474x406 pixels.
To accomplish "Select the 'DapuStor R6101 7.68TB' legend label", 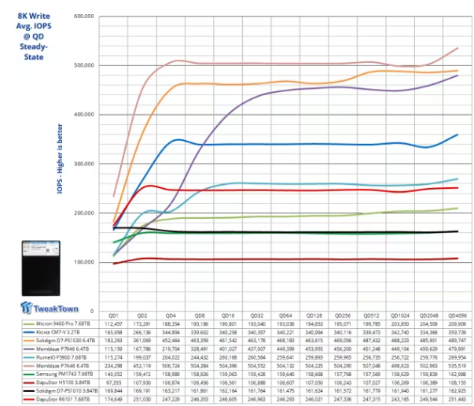I will [x=63, y=400].
